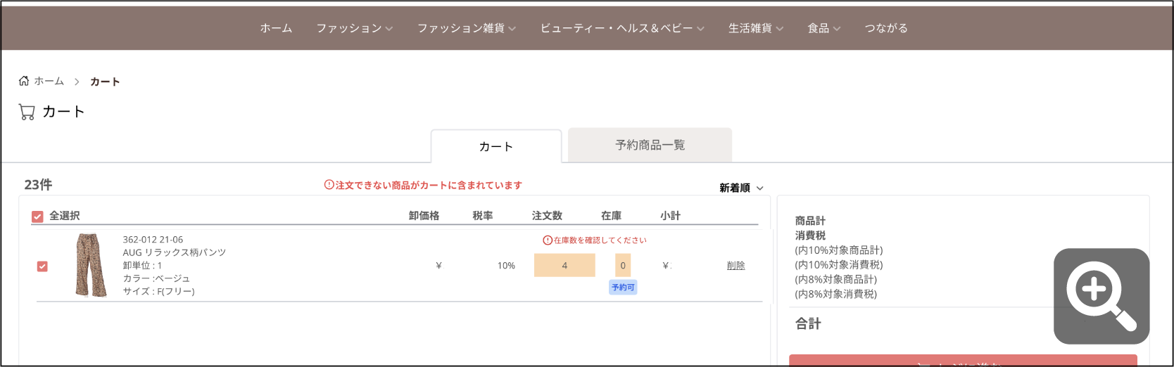Open the 新着順 sort dropdown
Screen dimensions: 1174x367
741,188
